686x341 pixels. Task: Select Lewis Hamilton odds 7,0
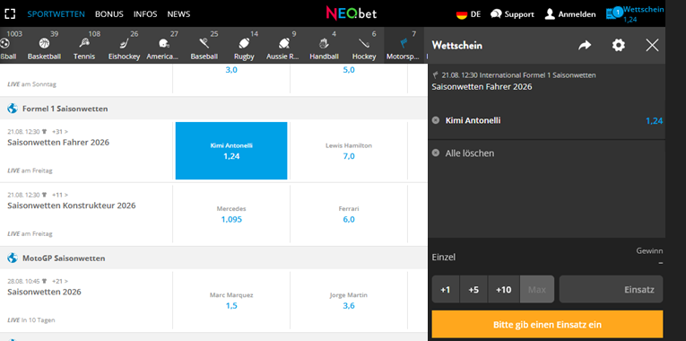(349, 151)
